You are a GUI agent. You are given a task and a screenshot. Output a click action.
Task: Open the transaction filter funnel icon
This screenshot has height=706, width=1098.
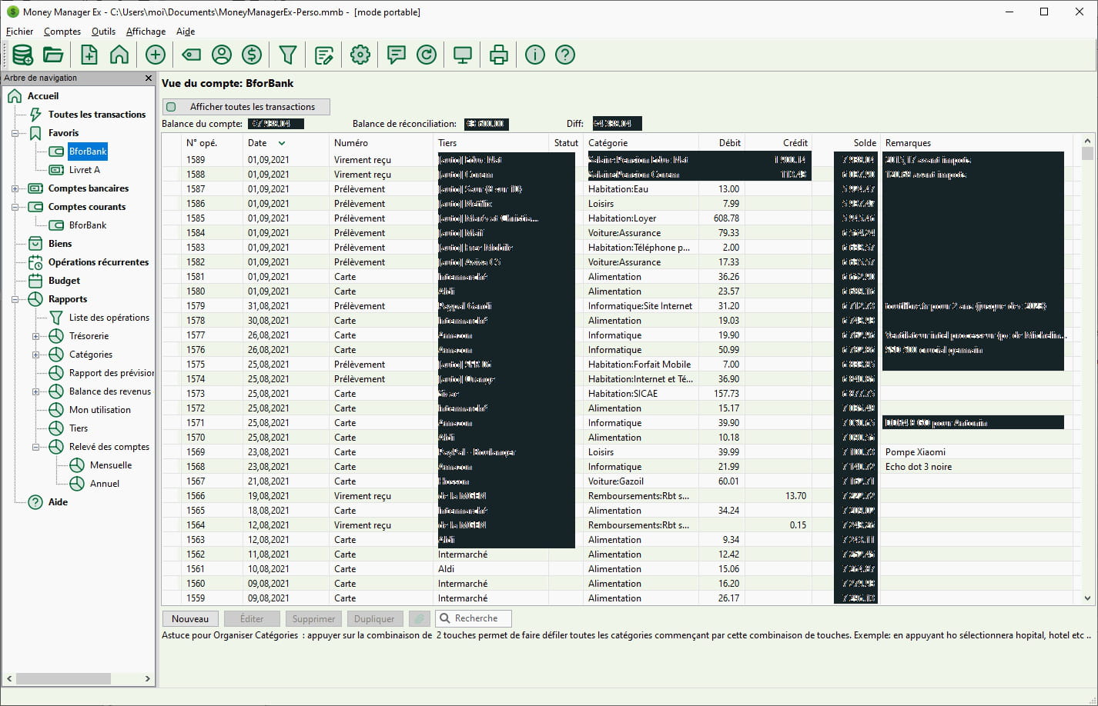[x=288, y=55]
